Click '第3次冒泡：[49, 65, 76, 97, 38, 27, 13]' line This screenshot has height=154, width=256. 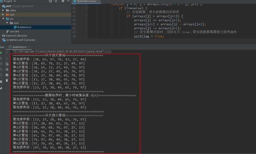click(49, 132)
